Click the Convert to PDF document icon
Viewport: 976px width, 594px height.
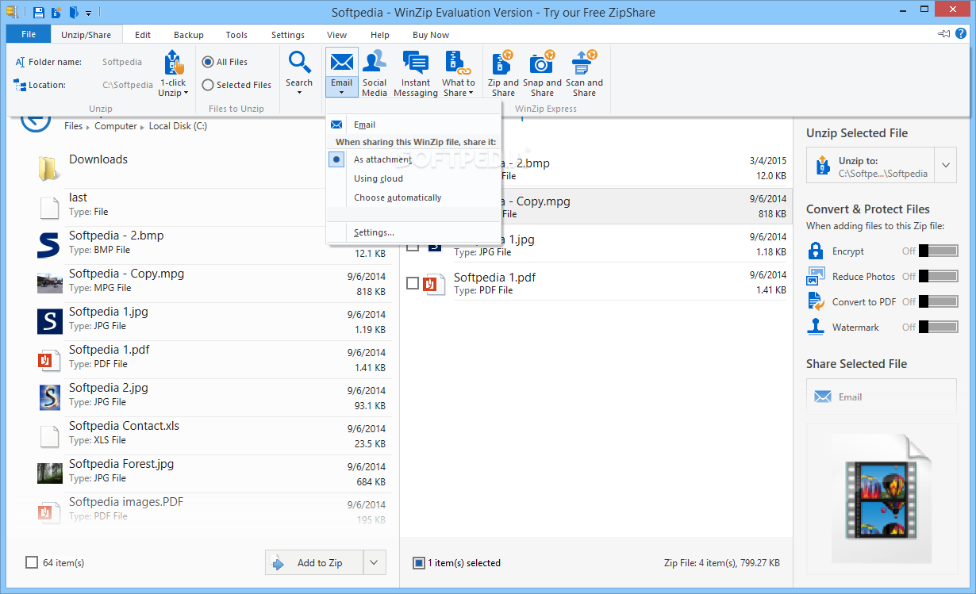tap(816, 302)
